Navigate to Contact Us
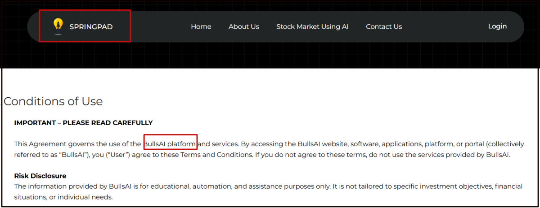 384,26
